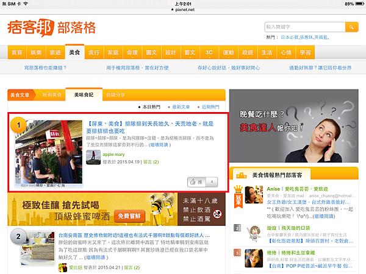This screenshot has width=366, height=274.
Task: Open the 3C navigation tab
Action: [209, 52]
